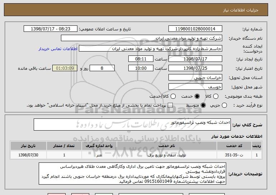Click the remaining time countdown 01:03:09
The width and height of the screenshot is (276, 195).
(x=65, y=68)
